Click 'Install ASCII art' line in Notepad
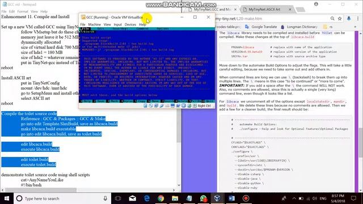This screenshot has height=204, width=363. click(16, 78)
